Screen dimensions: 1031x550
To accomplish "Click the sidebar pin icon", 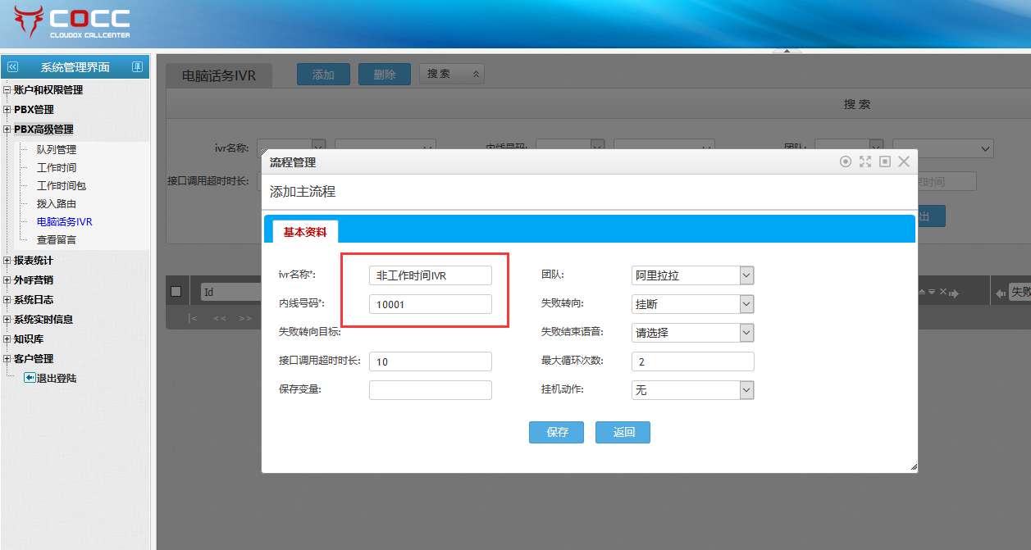I will pos(137,67).
